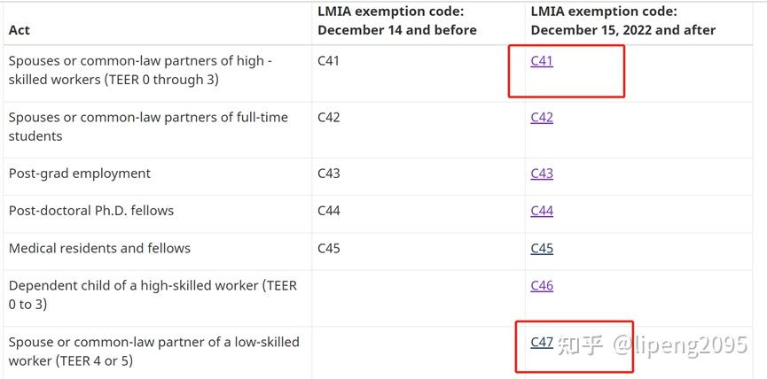Click the 'Spouses of high-skilled workers' row text
Screen dimensions: 767x379
coord(140,70)
